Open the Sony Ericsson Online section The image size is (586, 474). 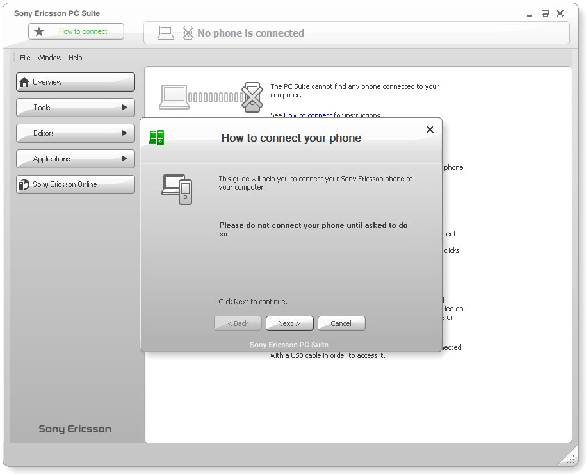(x=76, y=184)
